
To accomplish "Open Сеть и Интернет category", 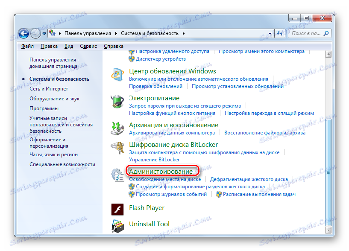I will coord(49,89).
